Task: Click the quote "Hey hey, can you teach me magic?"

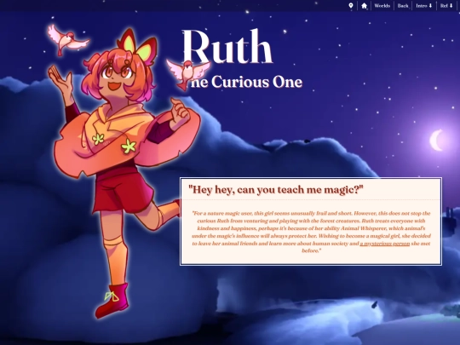Action: (x=276, y=190)
